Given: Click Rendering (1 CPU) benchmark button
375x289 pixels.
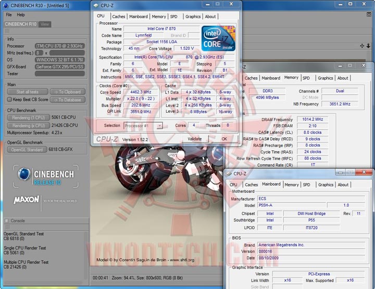Looking at the screenshot, I should 29,117.
